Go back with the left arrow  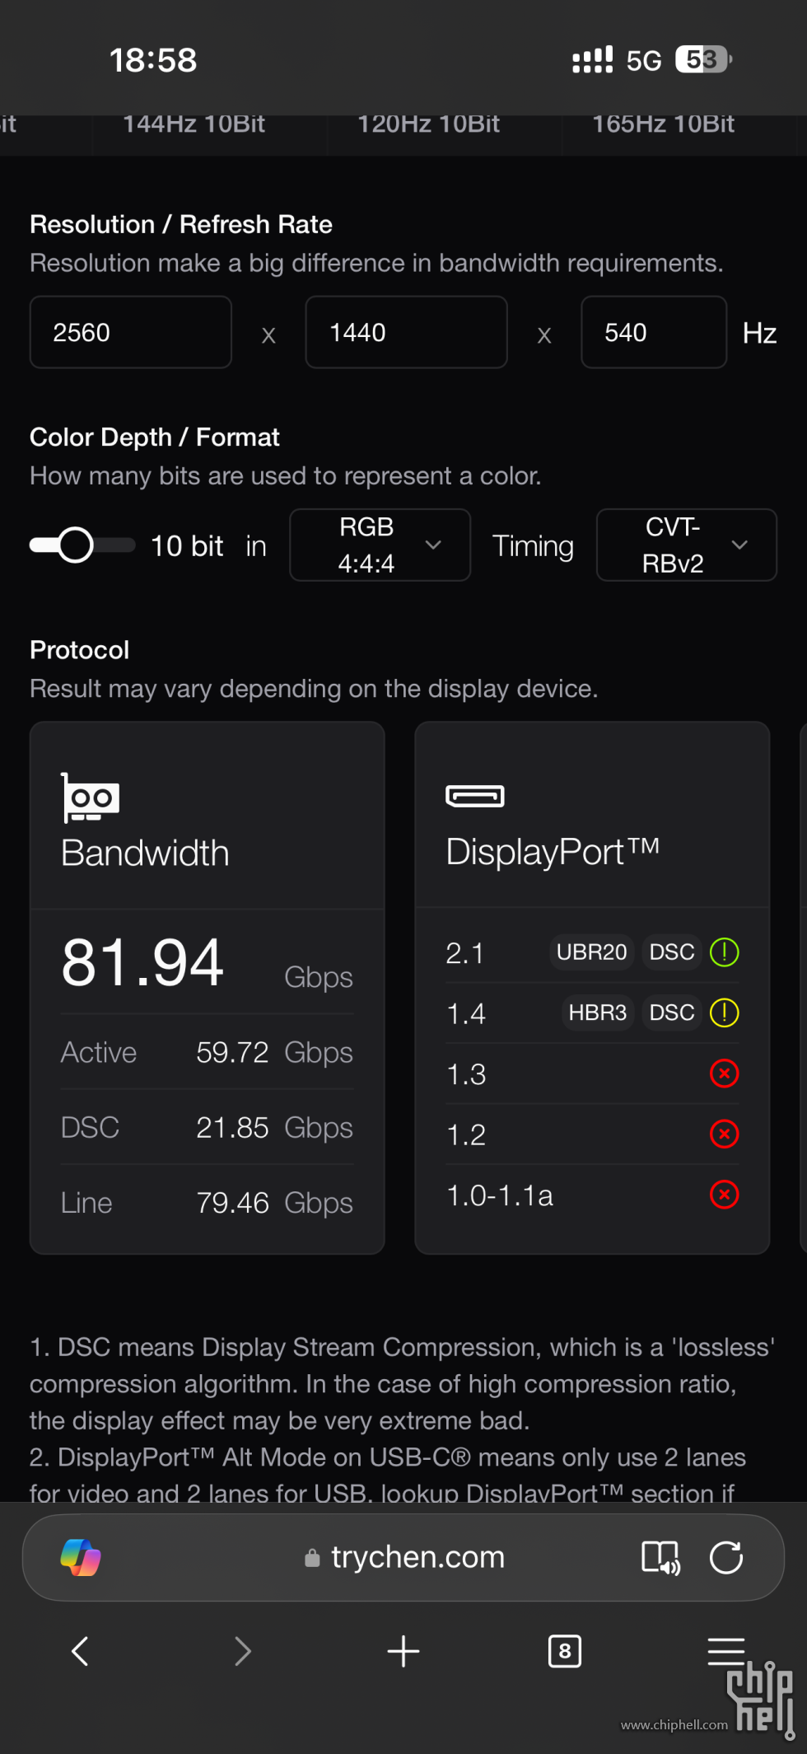[x=80, y=1651]
